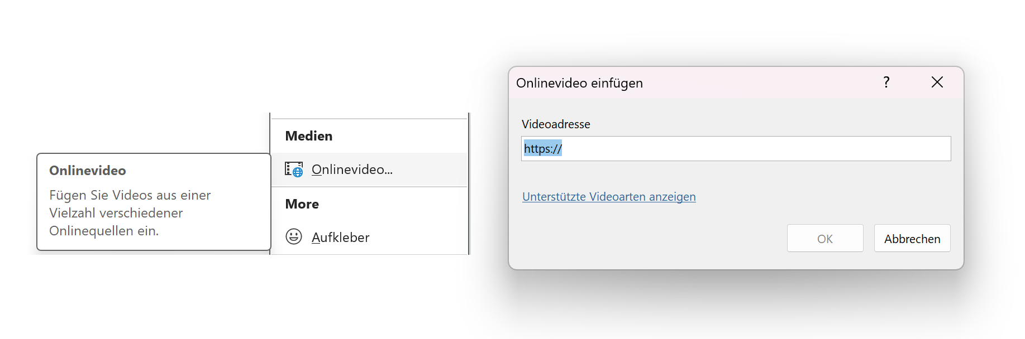This screenshot has height=339, width=1025.
Task: Click the Videoadresse label
Action: click(556, 124)
